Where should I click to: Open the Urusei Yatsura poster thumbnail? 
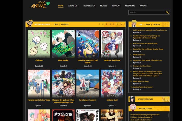88,44
